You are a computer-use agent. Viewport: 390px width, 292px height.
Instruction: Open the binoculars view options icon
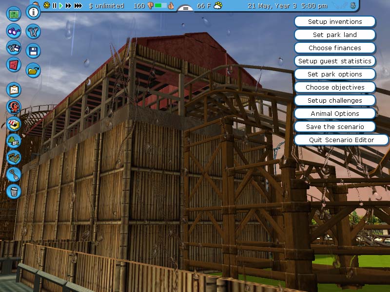[x=14, y=31]
